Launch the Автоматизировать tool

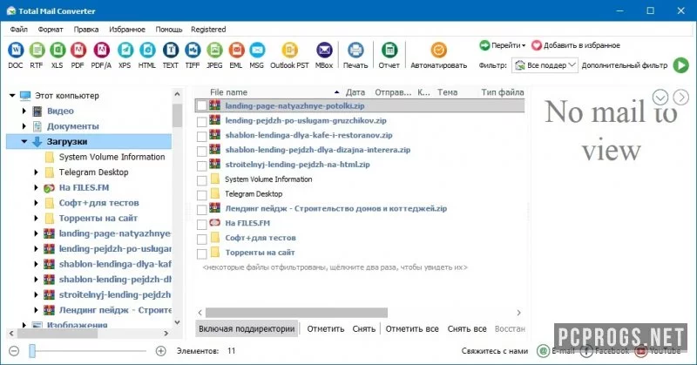point(438,51)
